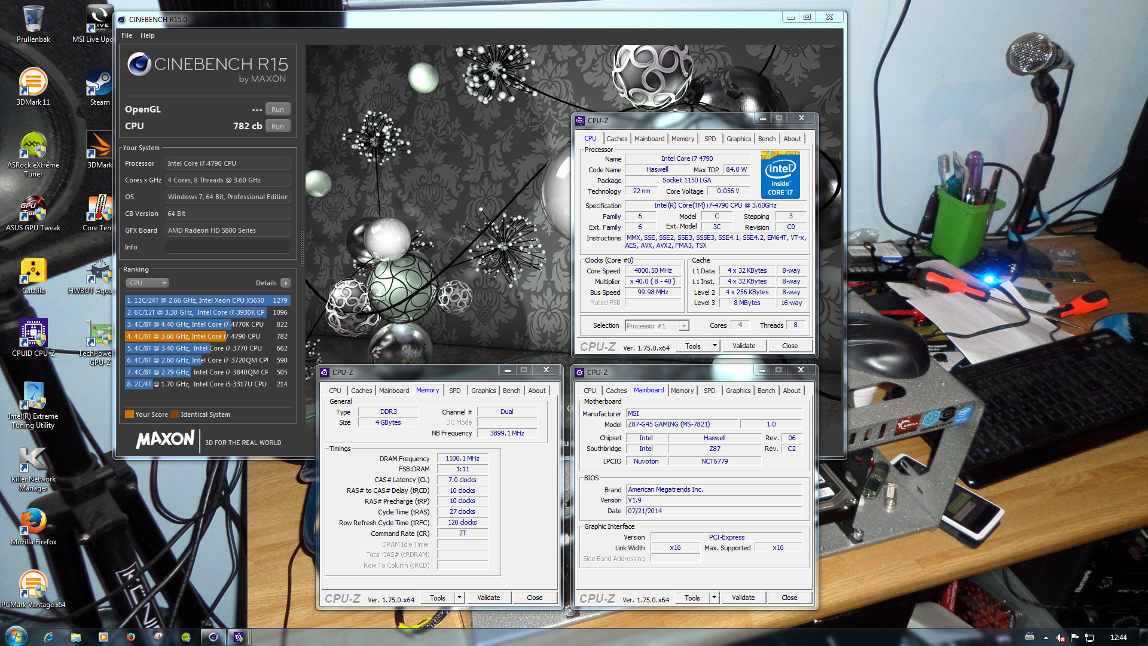Image resolution: width=1148 pixels, height=646 pixels.
Task: Switch to Caches tab in top CPU-Z window
Action: click(617, 139)
